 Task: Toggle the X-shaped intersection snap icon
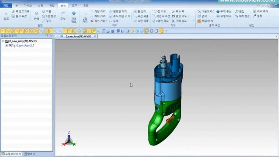point(36,31)
